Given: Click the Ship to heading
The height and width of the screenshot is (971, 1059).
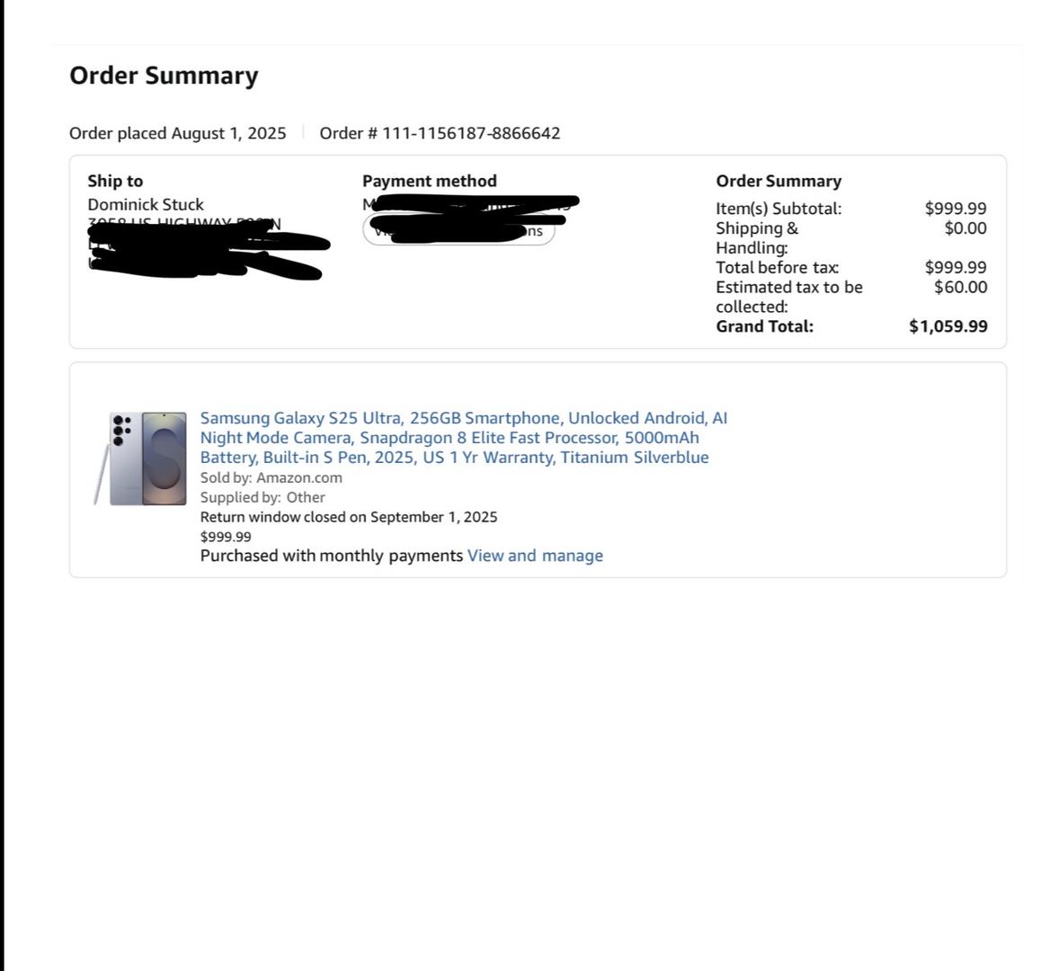Looking at the screenshot, I should [x=115, y=181].
